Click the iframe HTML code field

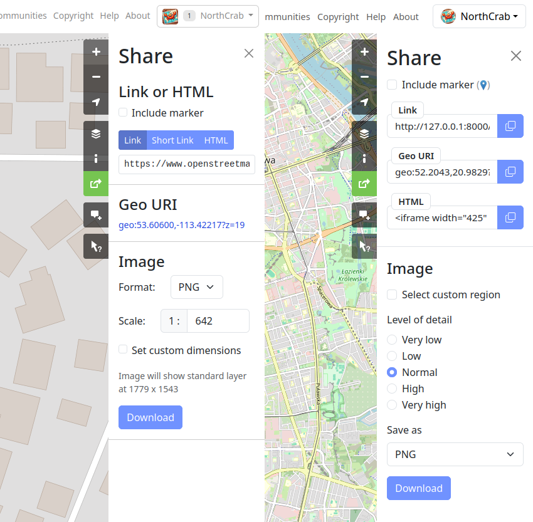442,217
